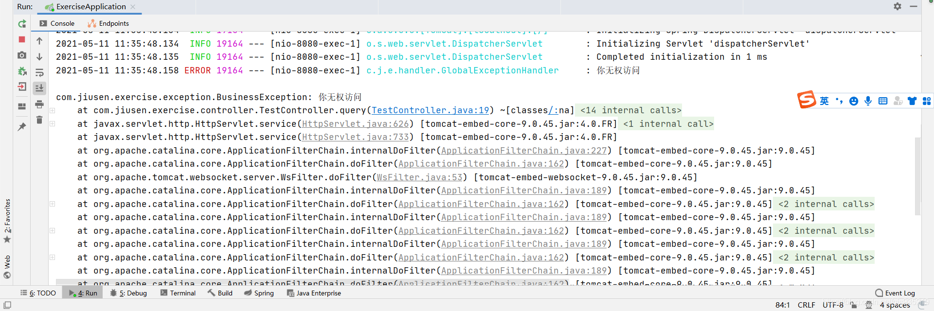Clear all console output with trash icon

pyautogui.click(x=39, y=120)
